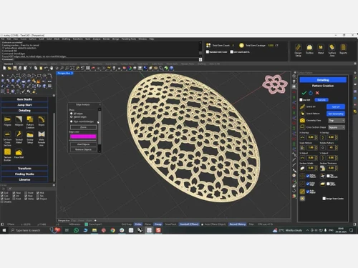
Task: Open the Geometry View dropdown showing Top
Action: 337,121
